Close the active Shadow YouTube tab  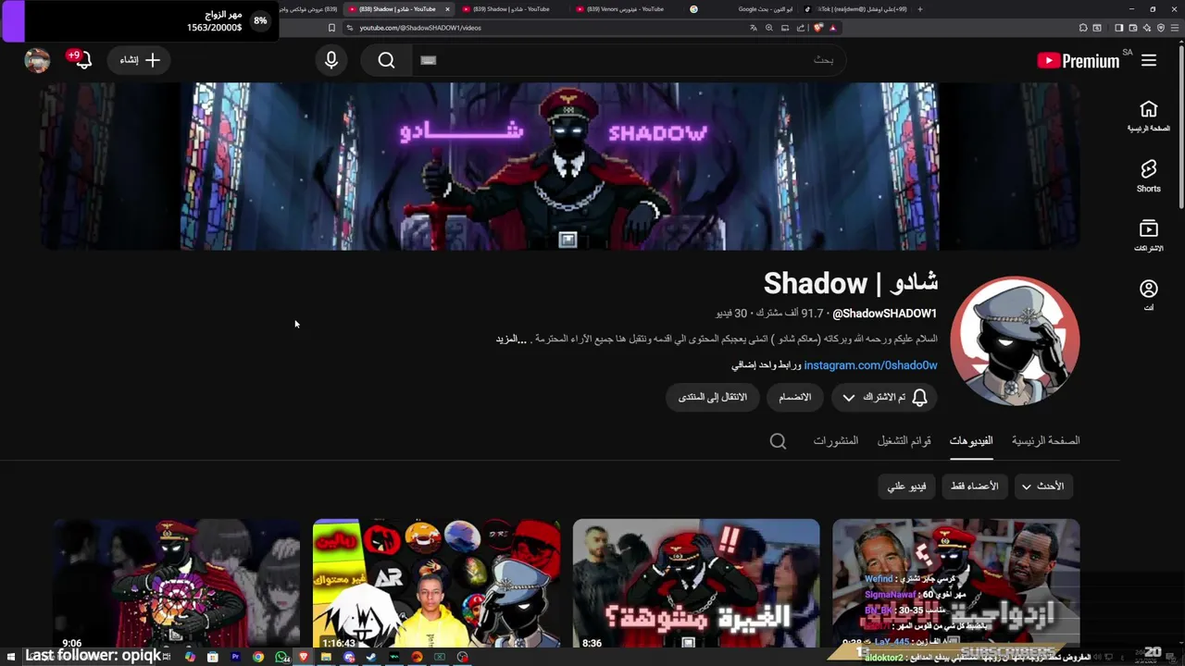(x=447, y=9)
